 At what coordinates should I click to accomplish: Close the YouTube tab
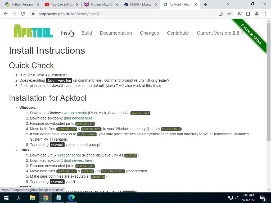click(x=77, y=5)
